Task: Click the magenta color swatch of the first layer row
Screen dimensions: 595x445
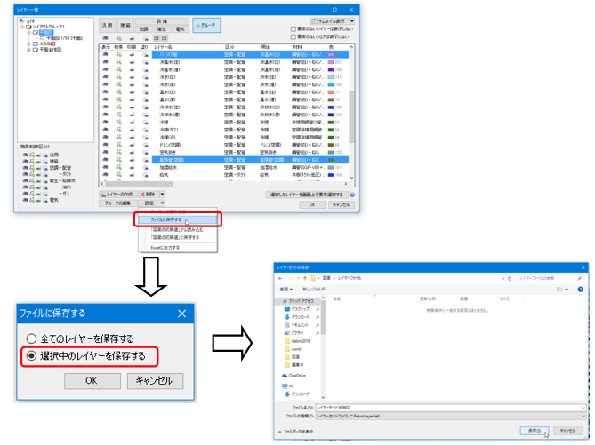Action: pyautogui.click(x=332, y=55)
